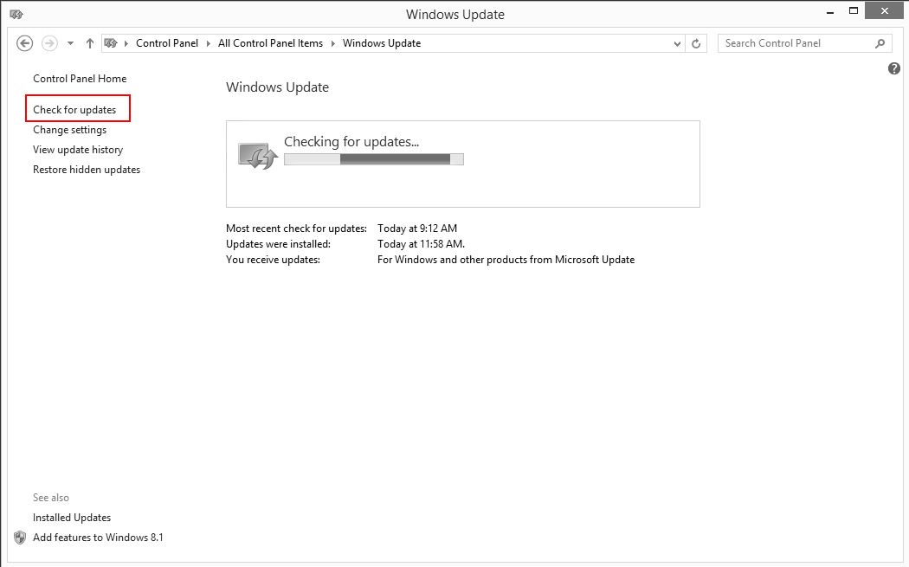Click the Forward navigation arrow

[50, 43]
